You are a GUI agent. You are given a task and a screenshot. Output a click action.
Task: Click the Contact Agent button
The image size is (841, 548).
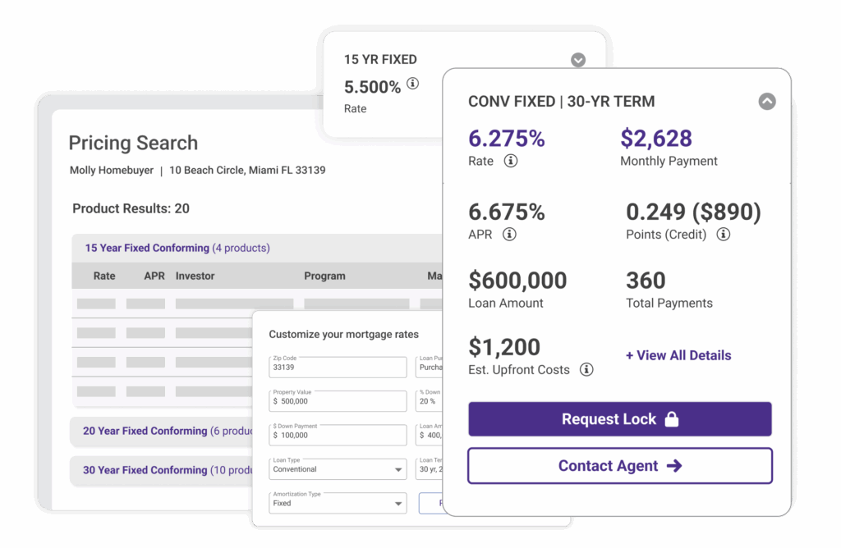tap(620, 466)
